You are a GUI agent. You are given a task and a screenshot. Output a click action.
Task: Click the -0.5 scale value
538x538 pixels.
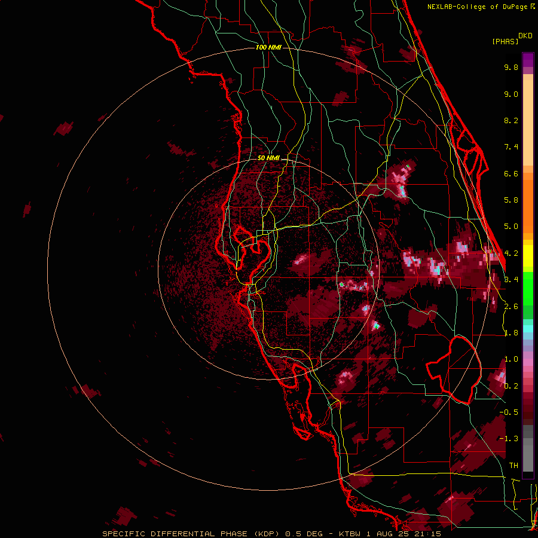coord(509,412)
